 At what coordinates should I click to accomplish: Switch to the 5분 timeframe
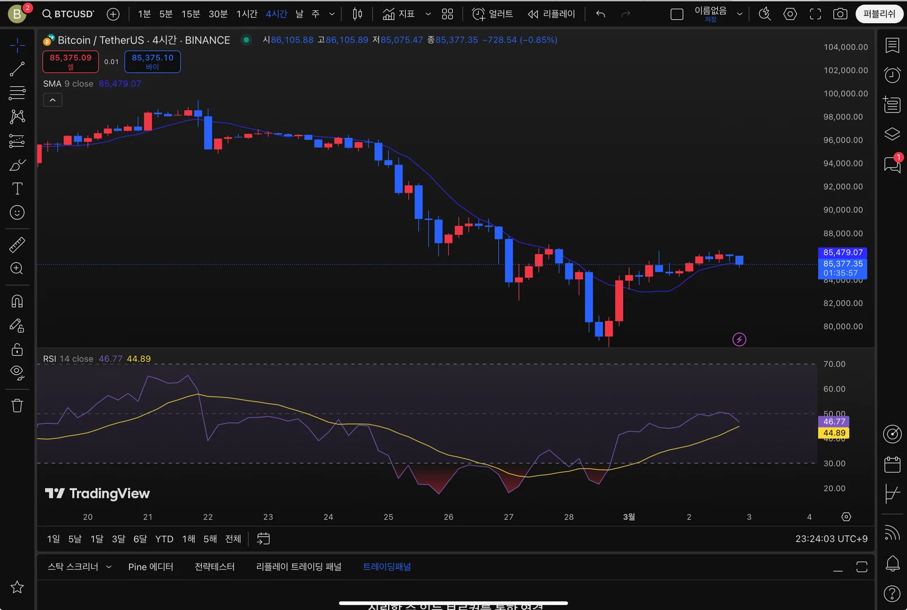tap(166, 14)
